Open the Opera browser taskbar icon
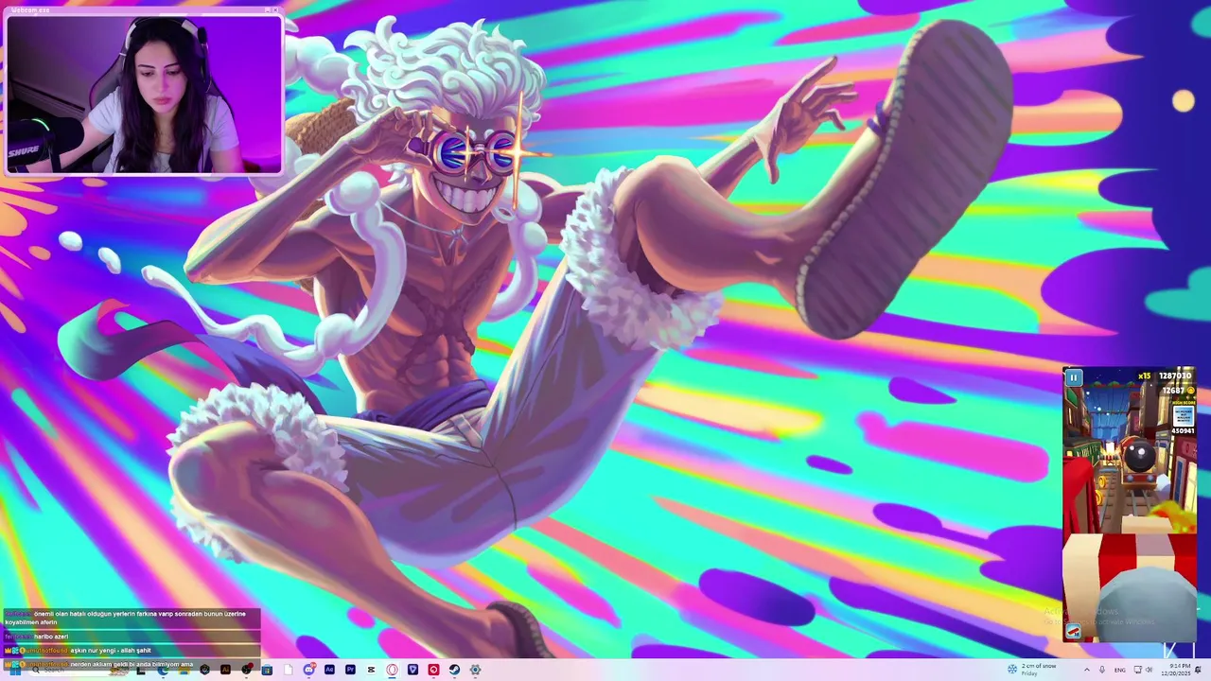Viewport: 1211px width, 681px height. click(392, 670)
